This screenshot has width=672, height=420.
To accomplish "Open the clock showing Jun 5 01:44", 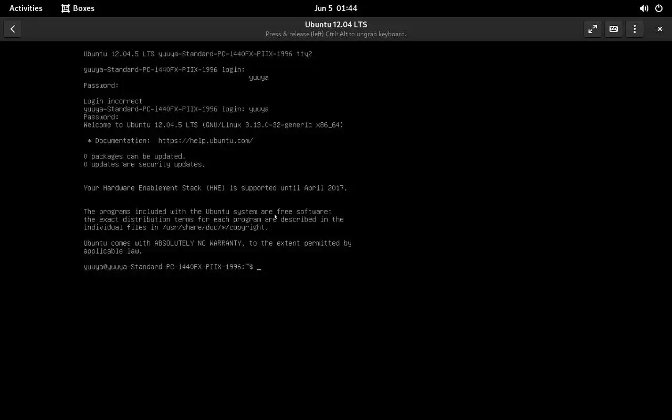I will (x=335, y=8).
